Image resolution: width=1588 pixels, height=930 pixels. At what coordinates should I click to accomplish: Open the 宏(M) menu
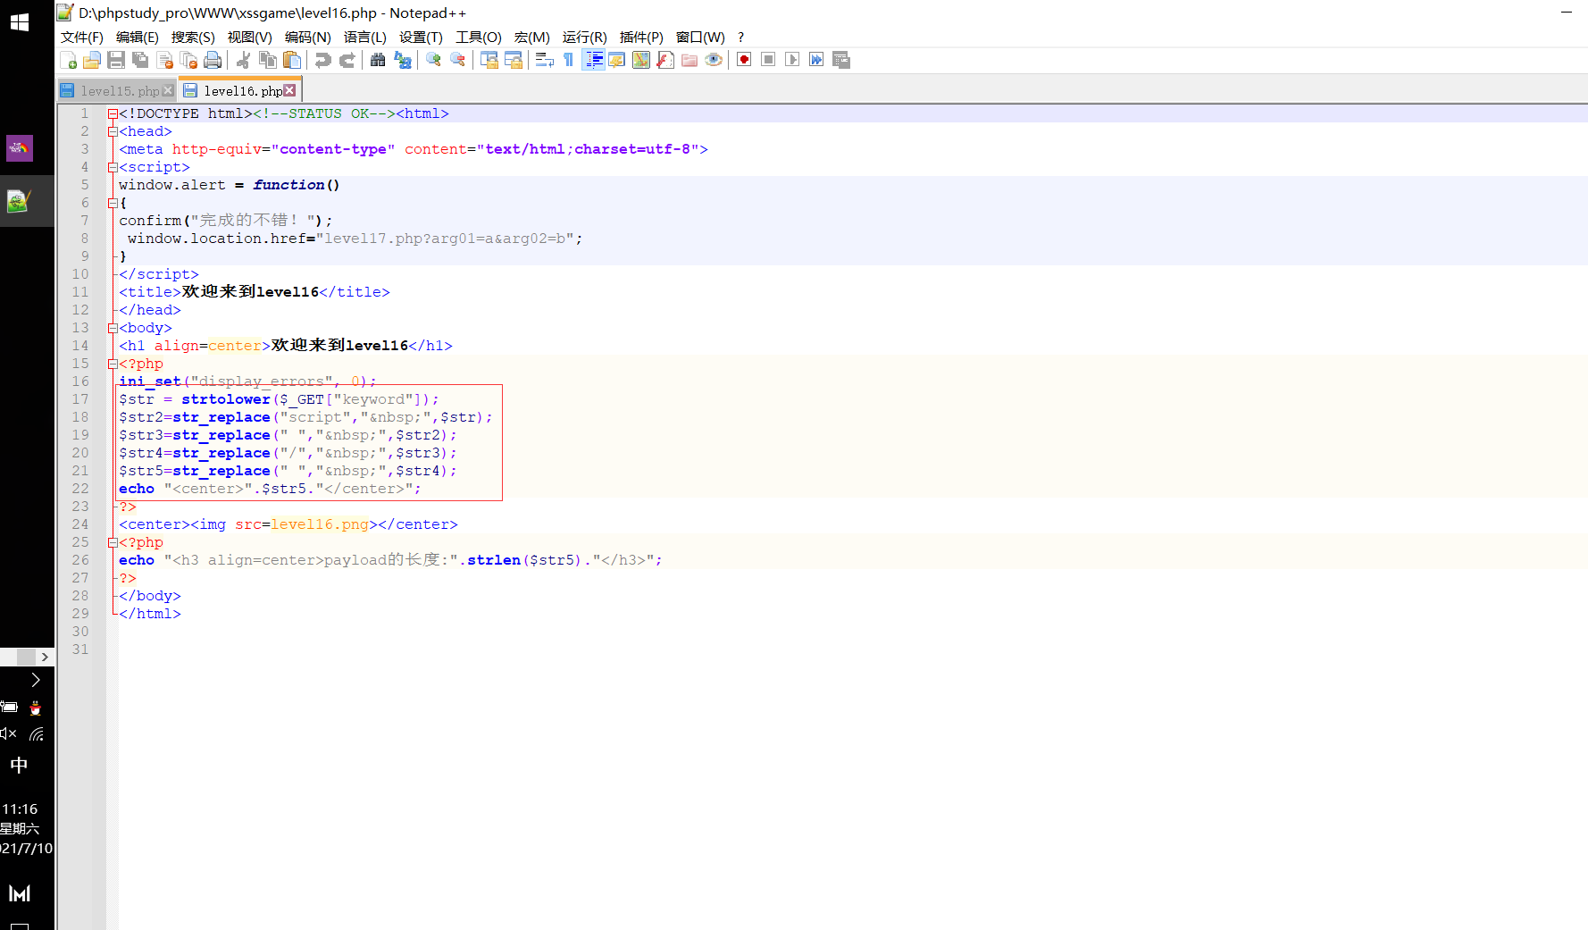click(x=532, y=37)
